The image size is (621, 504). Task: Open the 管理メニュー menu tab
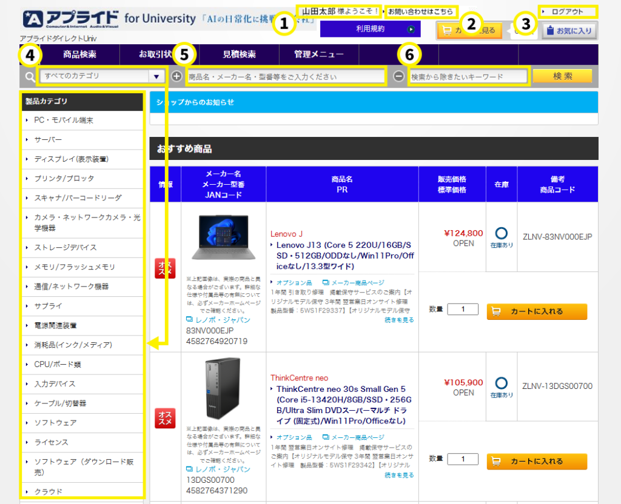click(318, 55)
